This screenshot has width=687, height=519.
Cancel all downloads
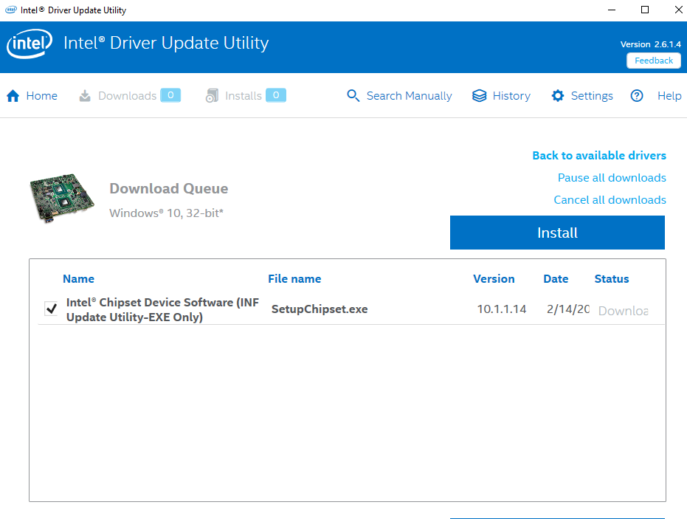tap(610, 200)
